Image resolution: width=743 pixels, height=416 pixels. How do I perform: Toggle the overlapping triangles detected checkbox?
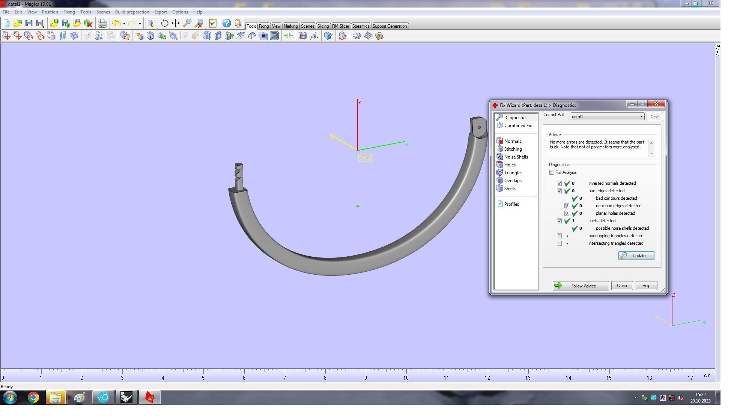tap(559, 236)
